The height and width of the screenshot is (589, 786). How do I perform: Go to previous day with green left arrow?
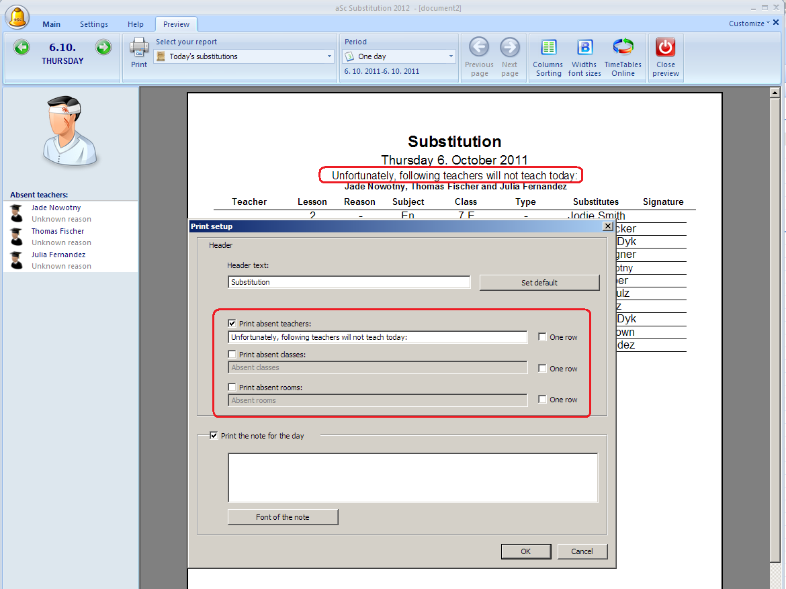tap(21, 48)
